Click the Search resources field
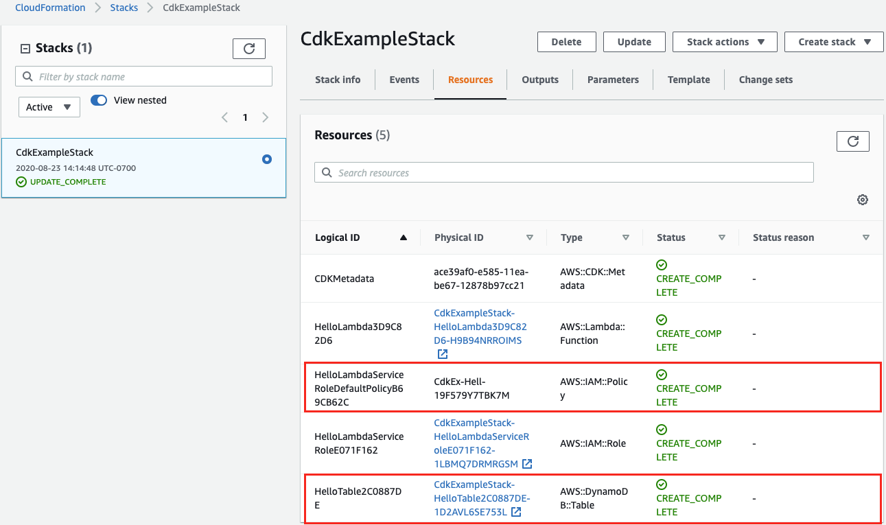This screenshot has height=525, width=886. tap(564, 172)
